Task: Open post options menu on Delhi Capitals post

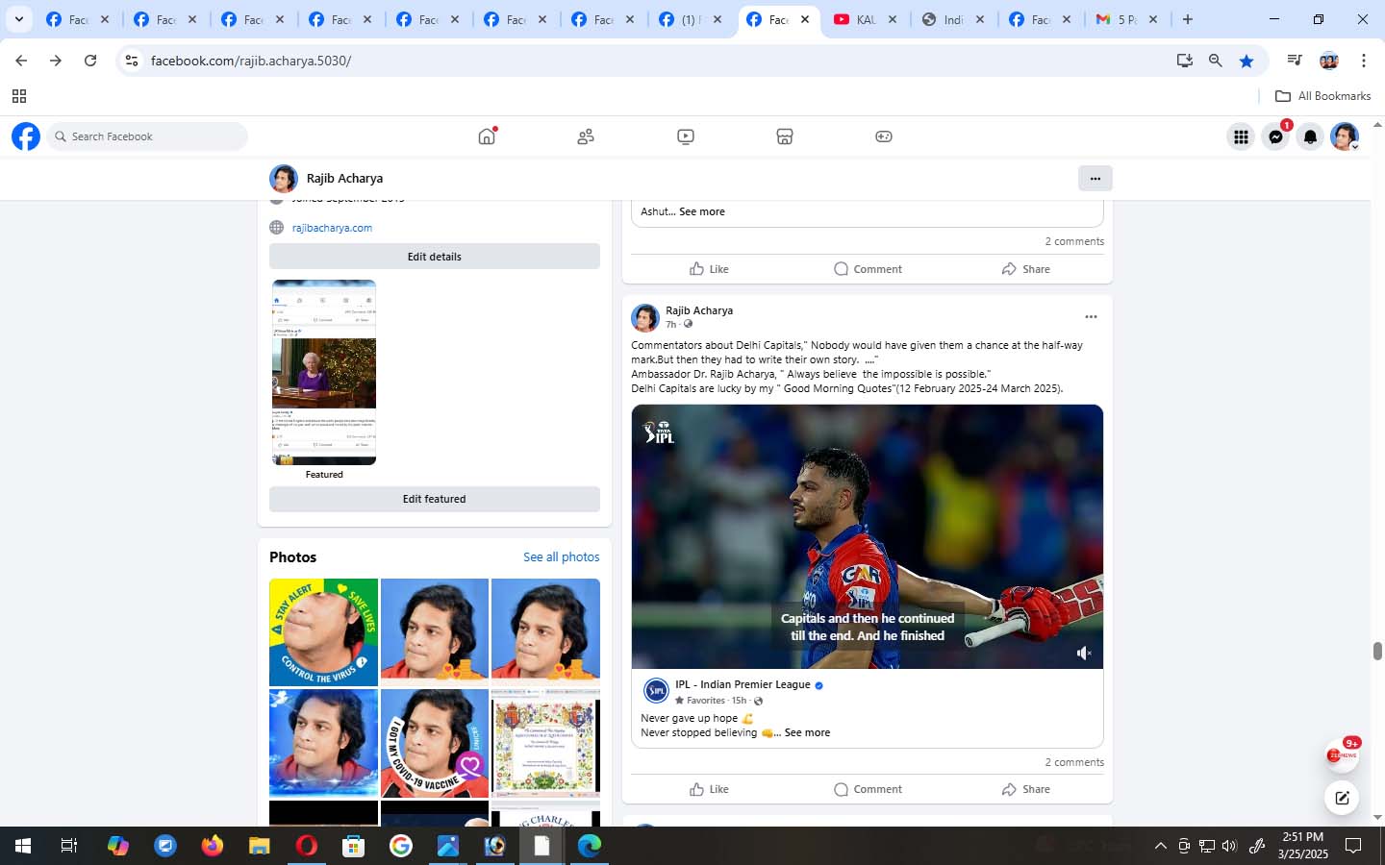Action: click(x=1091, y=316)
